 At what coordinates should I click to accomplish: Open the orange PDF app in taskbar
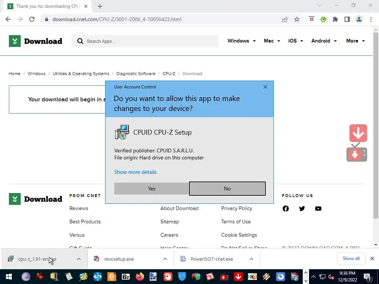112,277
